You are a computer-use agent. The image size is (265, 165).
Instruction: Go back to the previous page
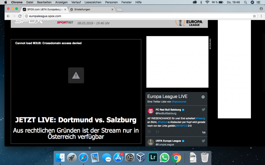click(8, 16)
